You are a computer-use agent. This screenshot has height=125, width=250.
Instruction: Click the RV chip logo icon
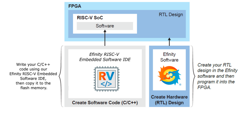tap(106, 79)
